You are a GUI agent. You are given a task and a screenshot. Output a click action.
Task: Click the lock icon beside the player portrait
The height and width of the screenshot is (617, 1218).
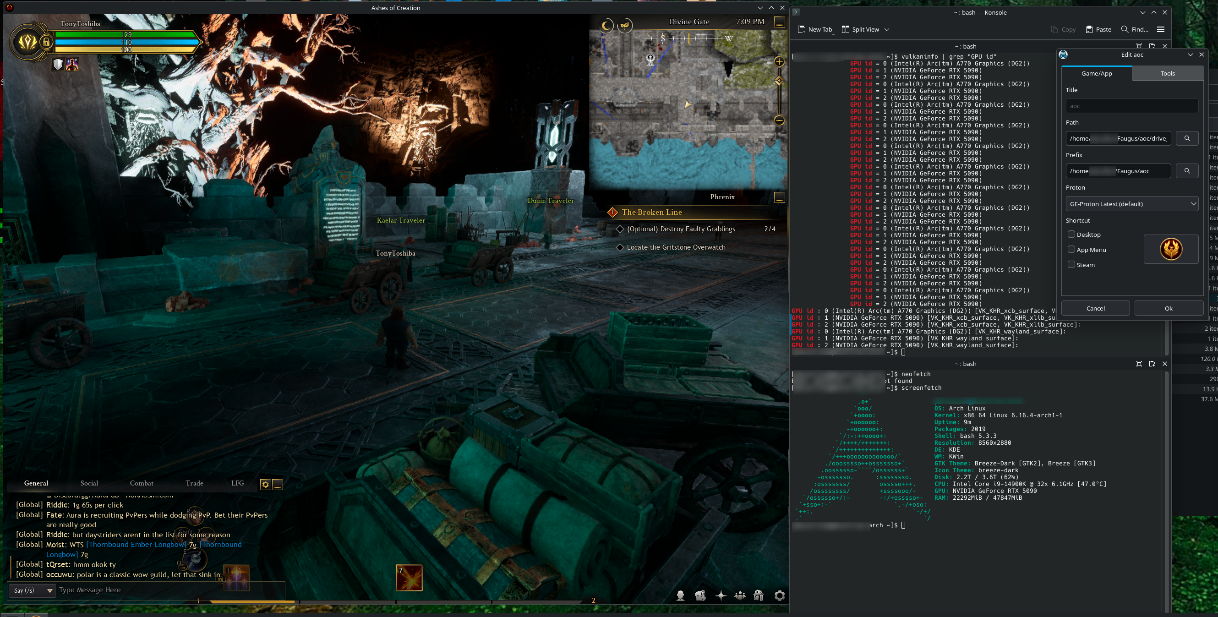(46, 43)
